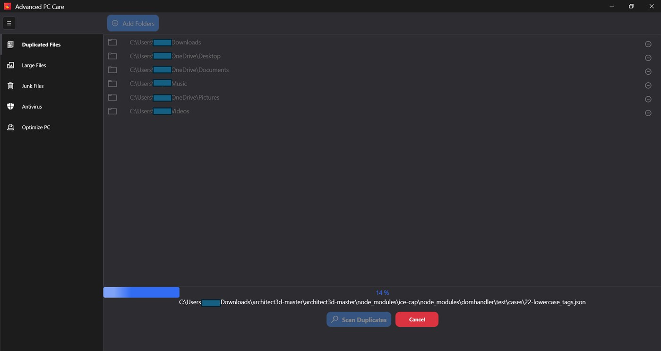Click the Advanced PC Care logo icon

point(7,6)
